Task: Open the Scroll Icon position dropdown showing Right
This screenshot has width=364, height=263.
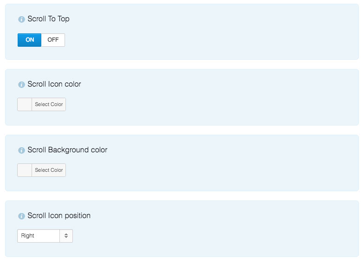Action: [x=39, y=236]
